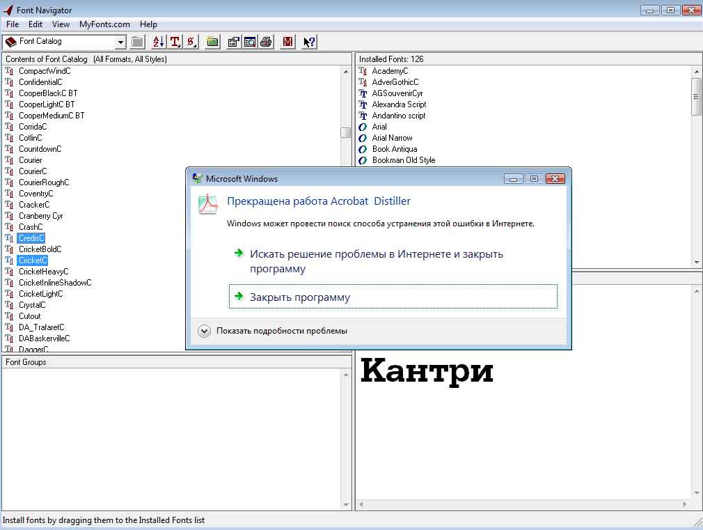Open the View menu
The height and width of the screenshot is (530, 703).
61,24
